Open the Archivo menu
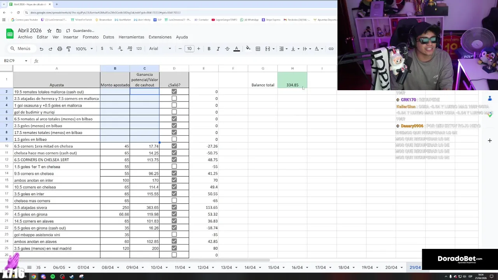 click(x=25, y=37)
